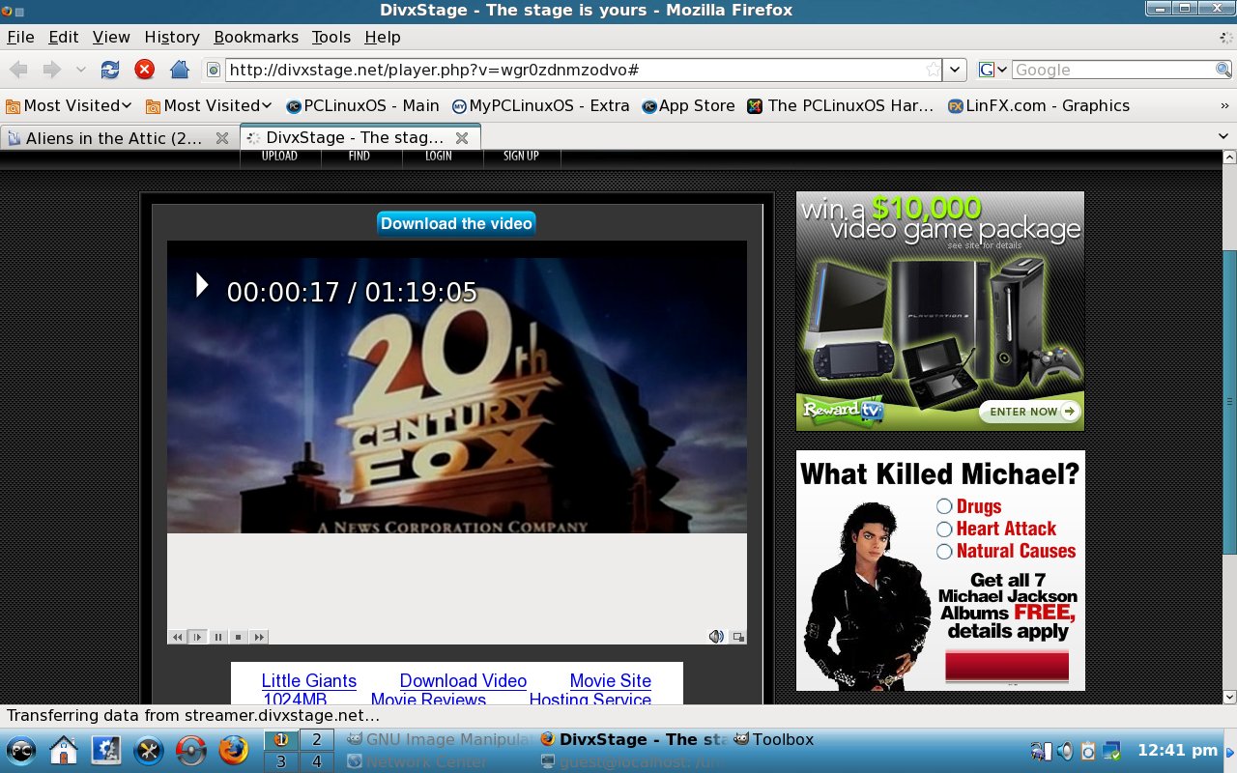Viewport: 1237px width, 773px height.
Task: Close the Aliens in the Attic tab
Action: pos(222,138)
